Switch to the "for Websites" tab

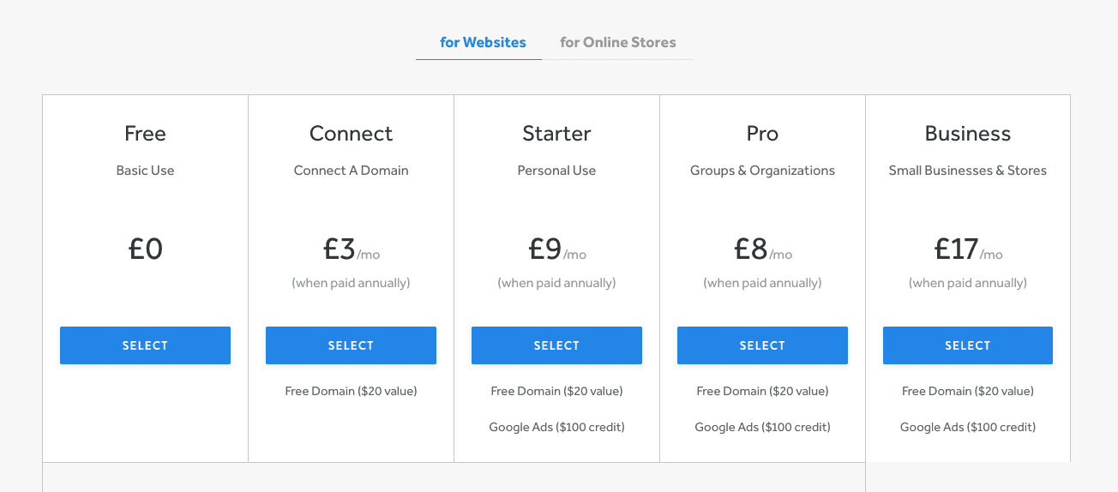point(483,42)
